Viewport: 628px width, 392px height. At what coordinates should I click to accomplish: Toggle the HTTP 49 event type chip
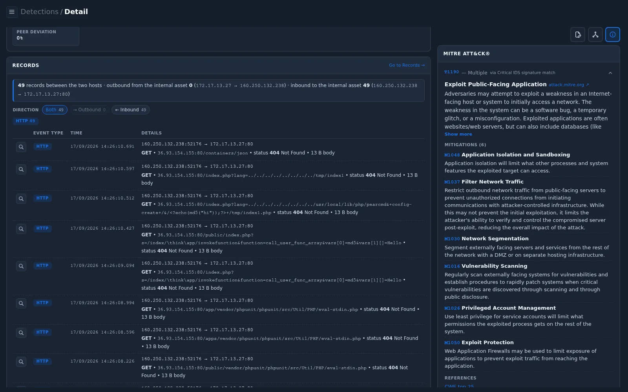(26, 121)
